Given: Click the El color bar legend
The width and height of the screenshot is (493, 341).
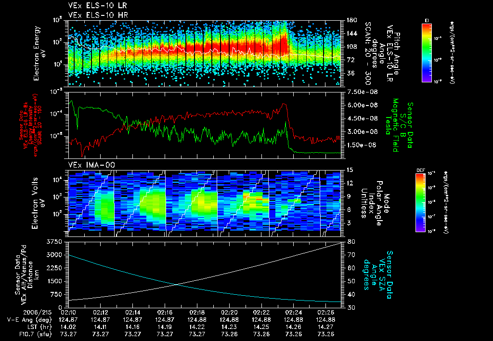Looking at the screenshot, I should tap(427, 52).
